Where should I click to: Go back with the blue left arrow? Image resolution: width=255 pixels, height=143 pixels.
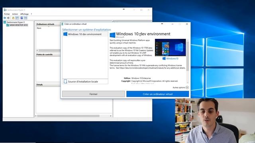click(x=5, y=18)
